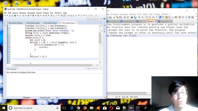This screenshot has height=111, width=198.
Task: Click the code editor vertical scrollbar thumb
Action: [100, 38]
